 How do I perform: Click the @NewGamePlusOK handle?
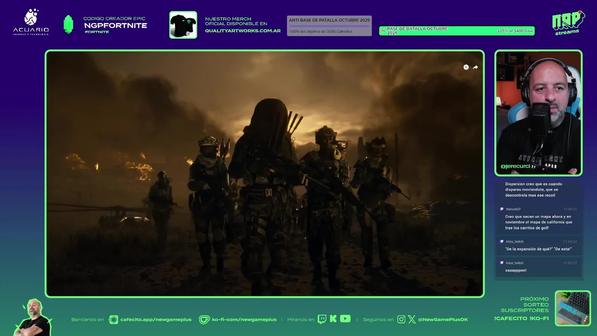coord(443,320)
